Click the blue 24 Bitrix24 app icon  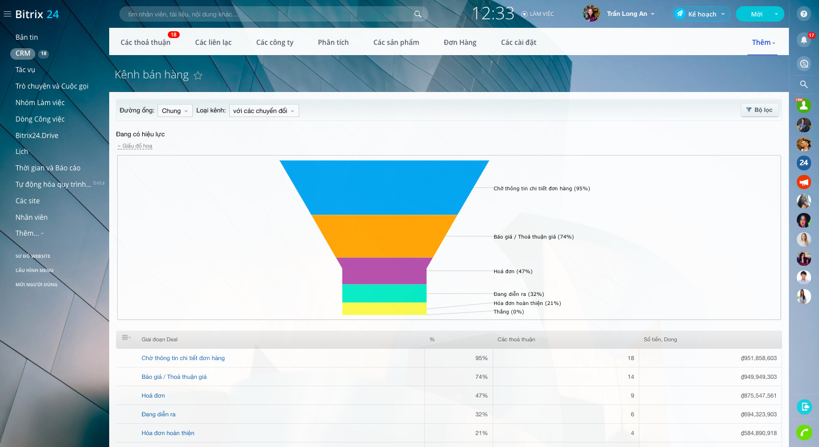pyautogui.click(x=804, y=163)
